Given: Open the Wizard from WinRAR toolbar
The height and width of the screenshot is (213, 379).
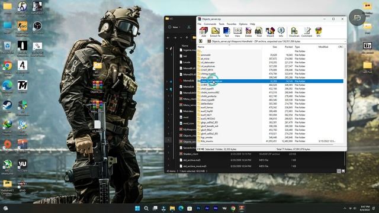Looking at the screenshot, I should 270,32.
